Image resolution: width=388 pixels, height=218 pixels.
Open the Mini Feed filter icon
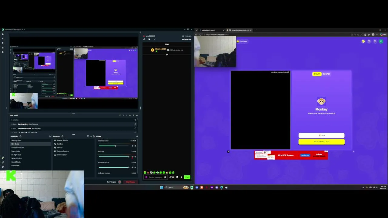point(120,115)
